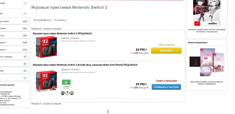
Task: Click the Nintendo publisher link in bundle product
Action: pyautogui.click(x=75, y=69)
